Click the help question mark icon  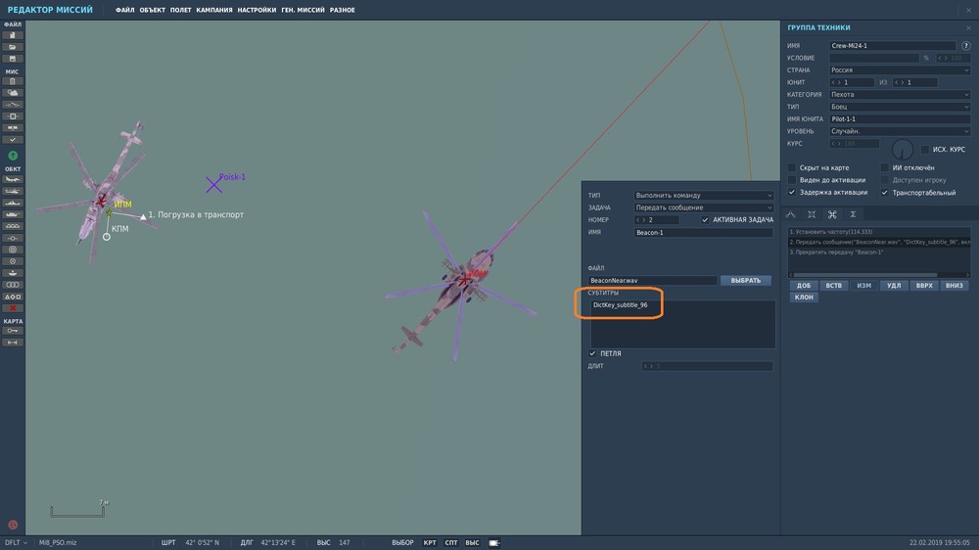966,46
